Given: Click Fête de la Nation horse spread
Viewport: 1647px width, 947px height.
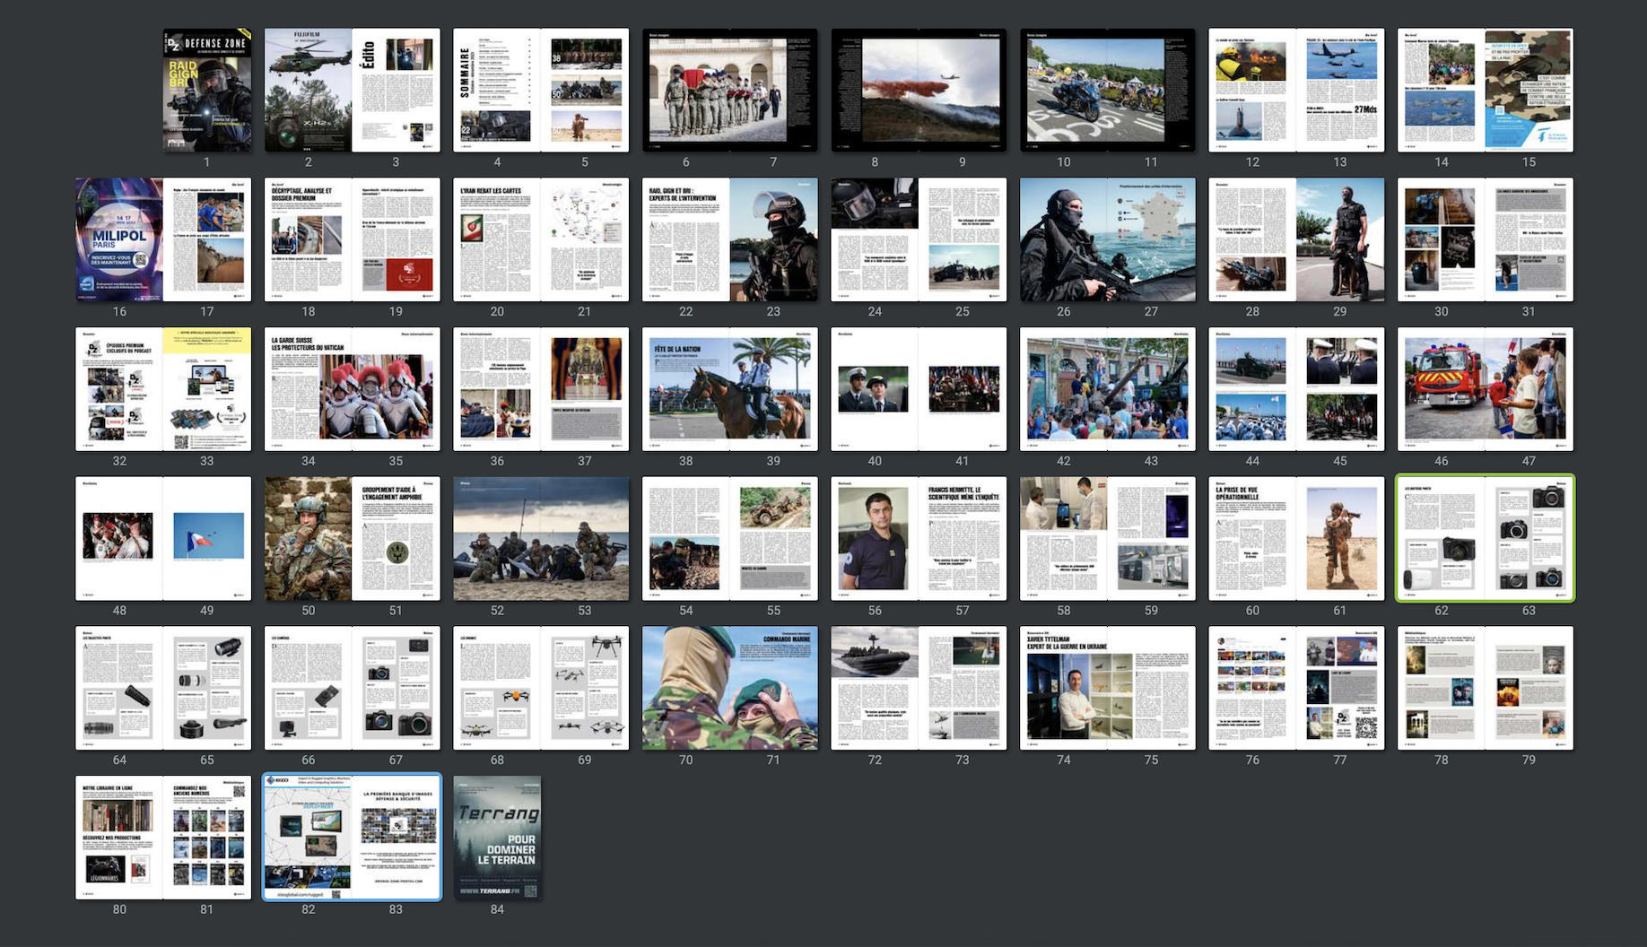Looking at the screenshot, I should 729,389.
